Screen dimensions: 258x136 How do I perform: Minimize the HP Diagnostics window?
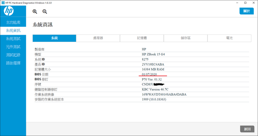[237, 3]
